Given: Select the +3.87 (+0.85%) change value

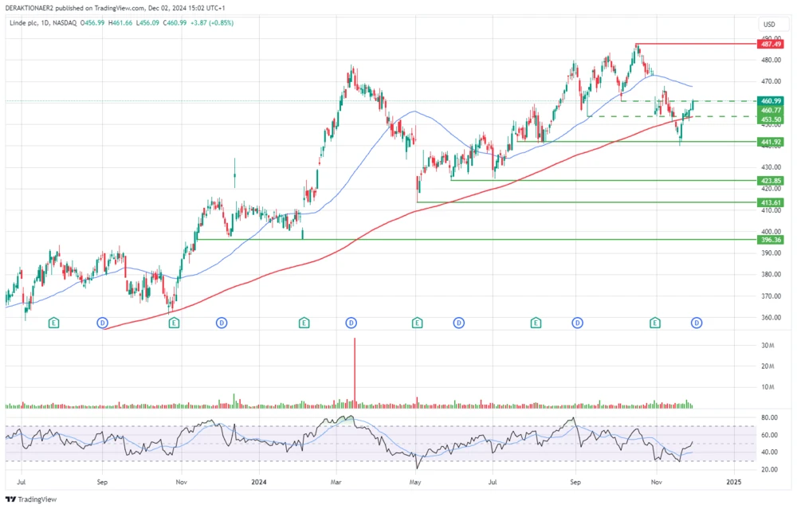Looking at the screenshot, I should point(211,23).
